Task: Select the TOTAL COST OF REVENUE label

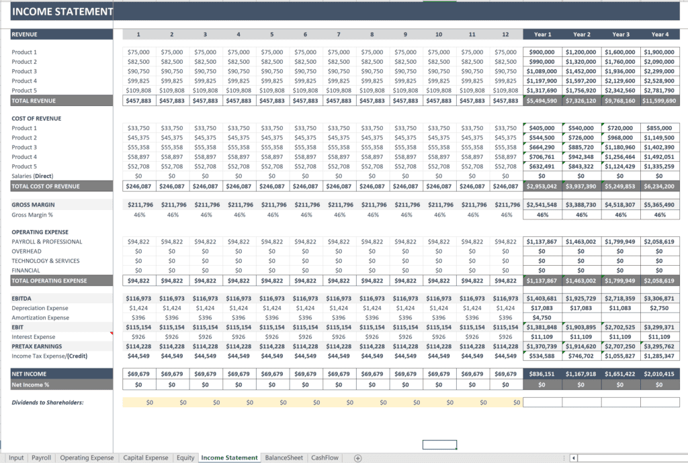Action: (62, 186)
